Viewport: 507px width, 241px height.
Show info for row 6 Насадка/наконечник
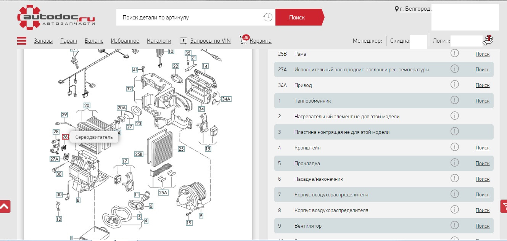pos(454,178)
